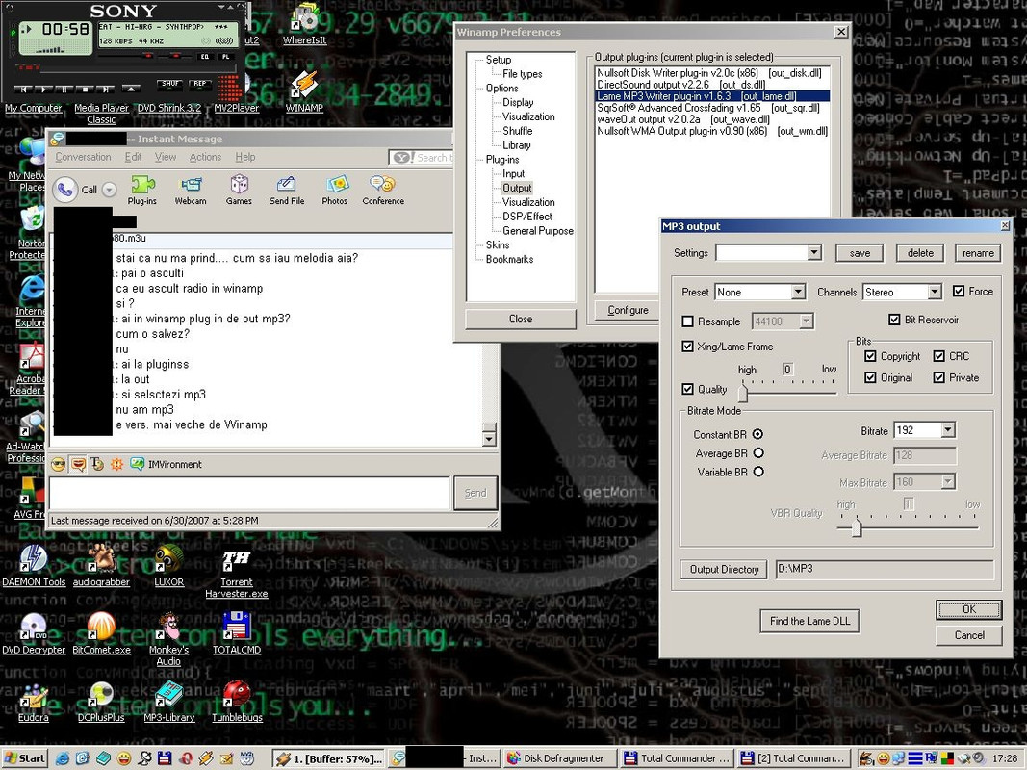Toggle the Bit Reservoir checkbox
The width and height of the screenshot is (1027, 770).
[894, 320]
